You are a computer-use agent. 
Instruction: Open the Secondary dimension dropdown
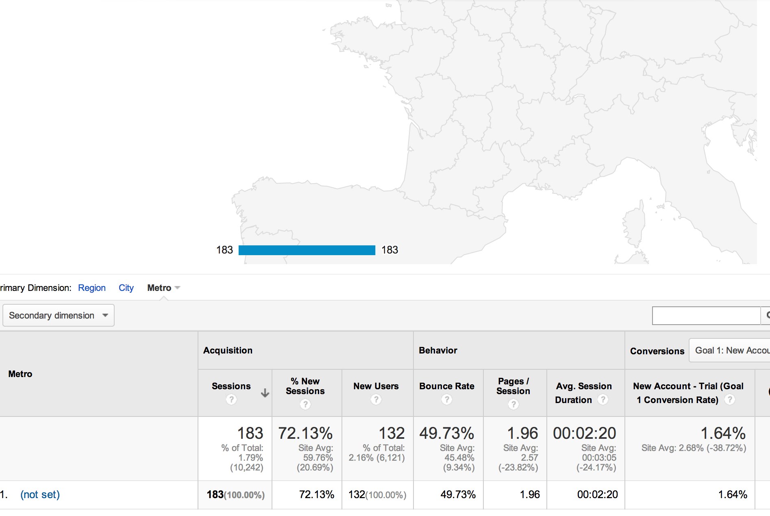pyautogui.click(x=59, y=315)
